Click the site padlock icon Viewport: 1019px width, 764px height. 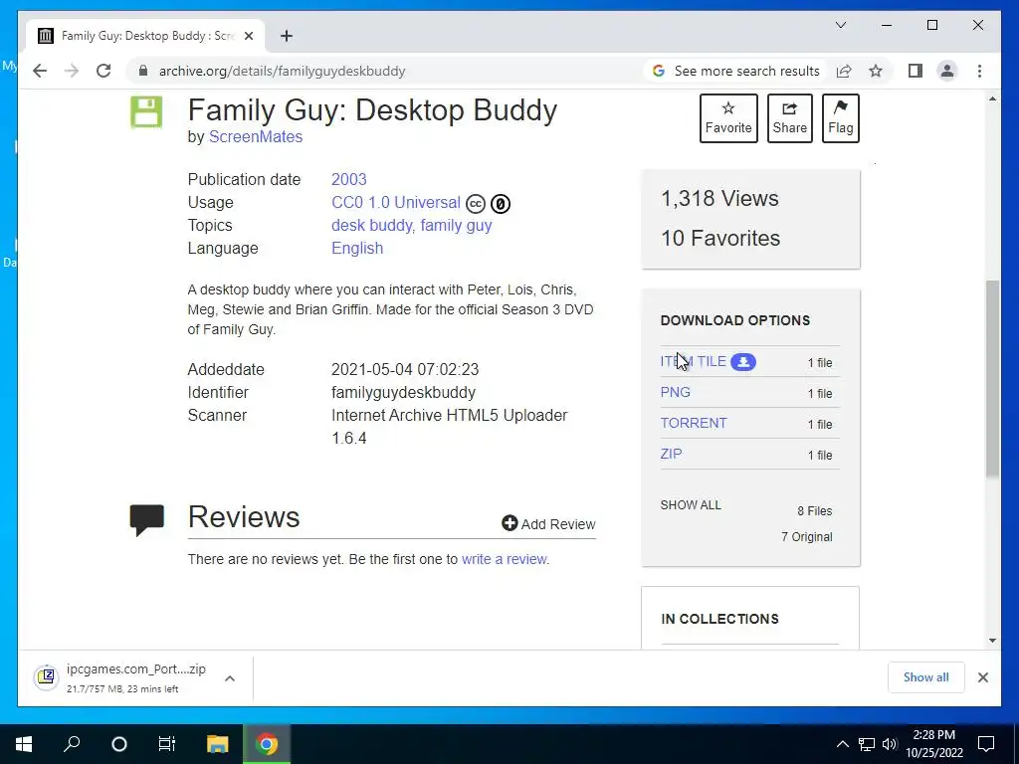pyautogui.click(x=143, y=71)
